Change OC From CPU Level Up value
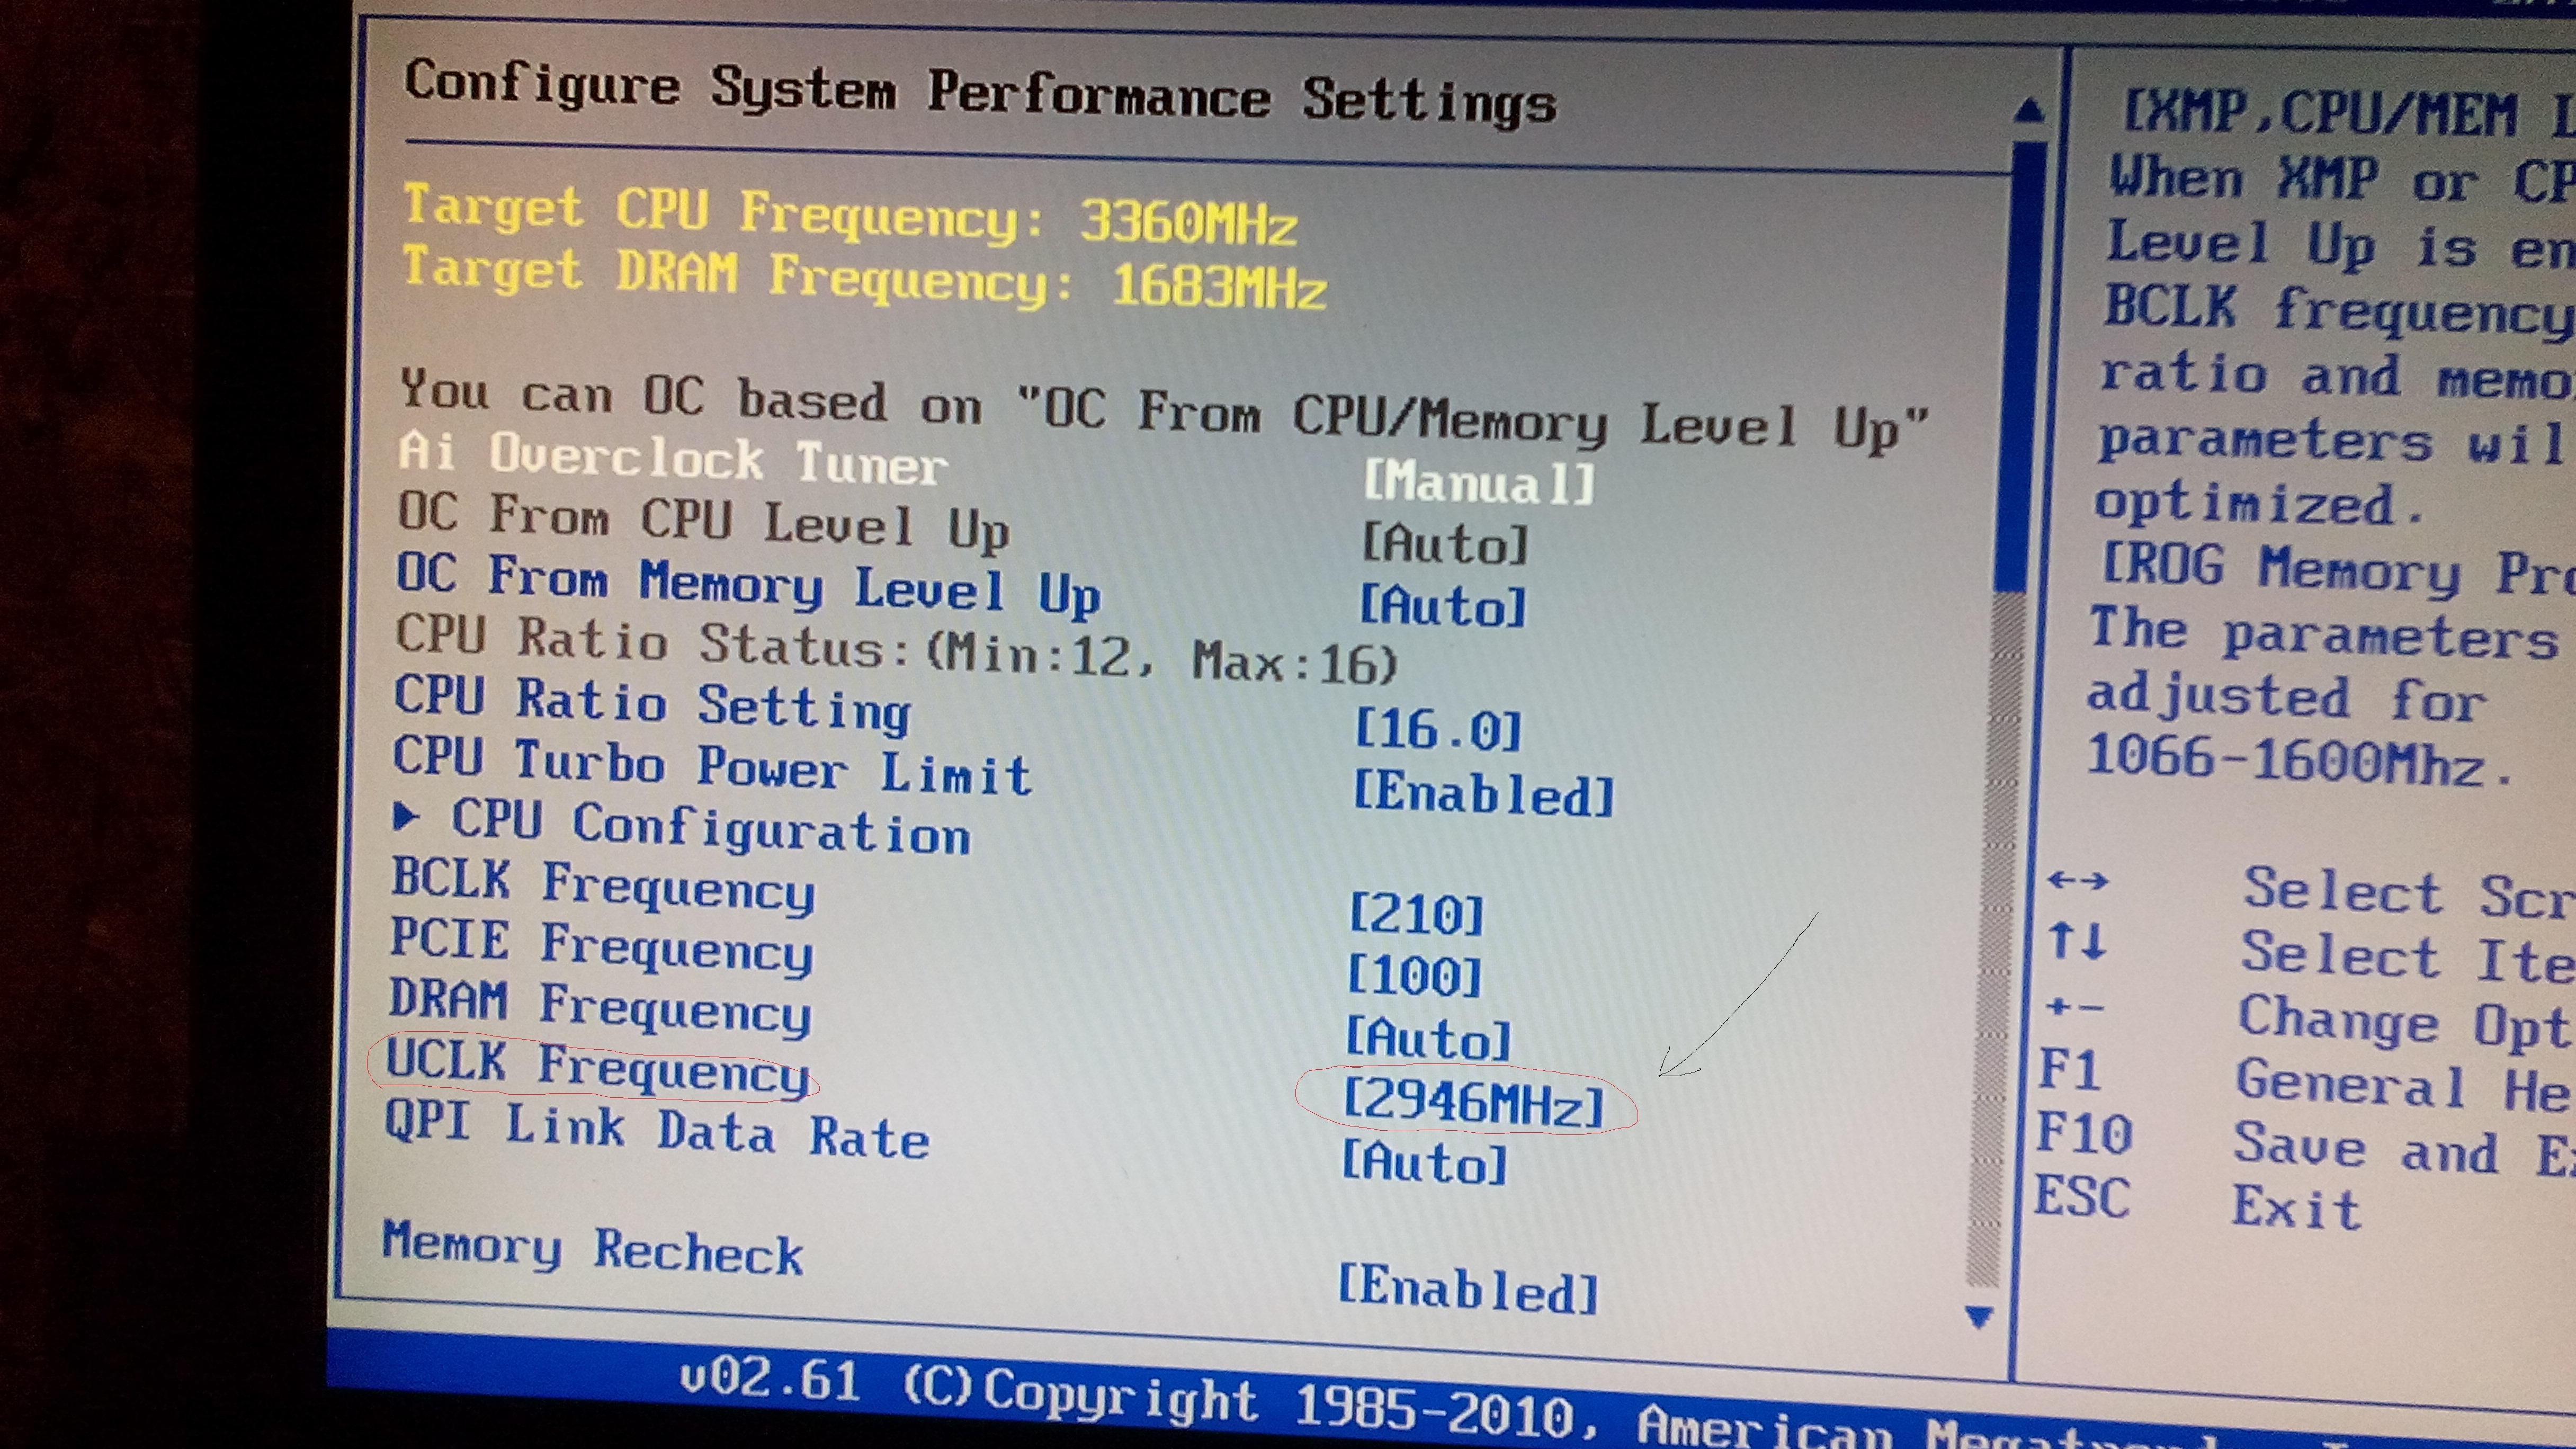Viewport: 2576px width, 1449px height. click(x=1445, y=544)
